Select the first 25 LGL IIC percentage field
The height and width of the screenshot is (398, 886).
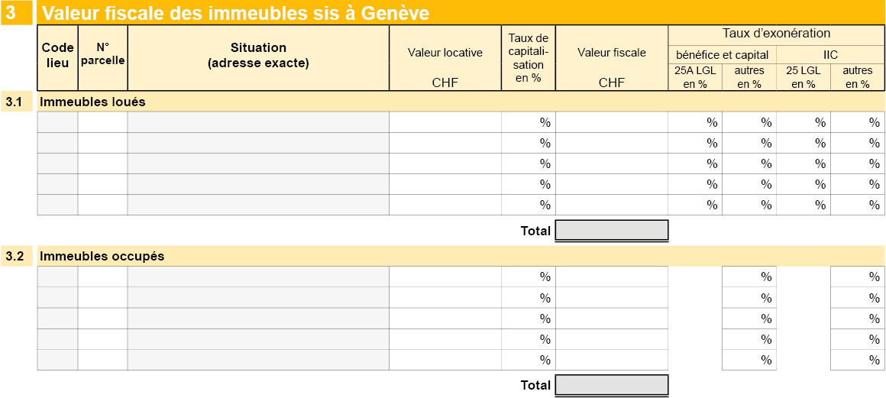pos(804,122)
